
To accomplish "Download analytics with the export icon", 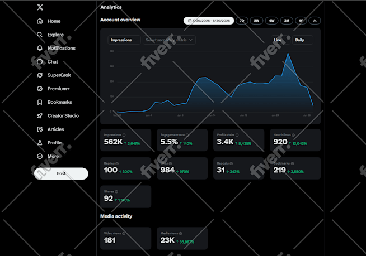I will [x=315, y=21].
